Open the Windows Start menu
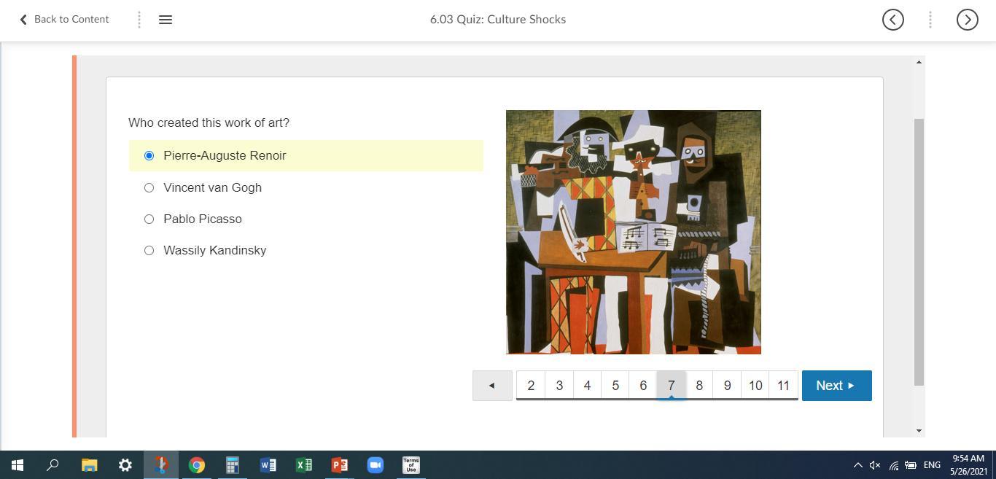 tap(17, 465)
